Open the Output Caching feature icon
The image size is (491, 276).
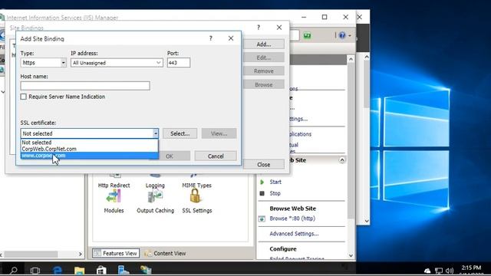(x=155, y=197)
